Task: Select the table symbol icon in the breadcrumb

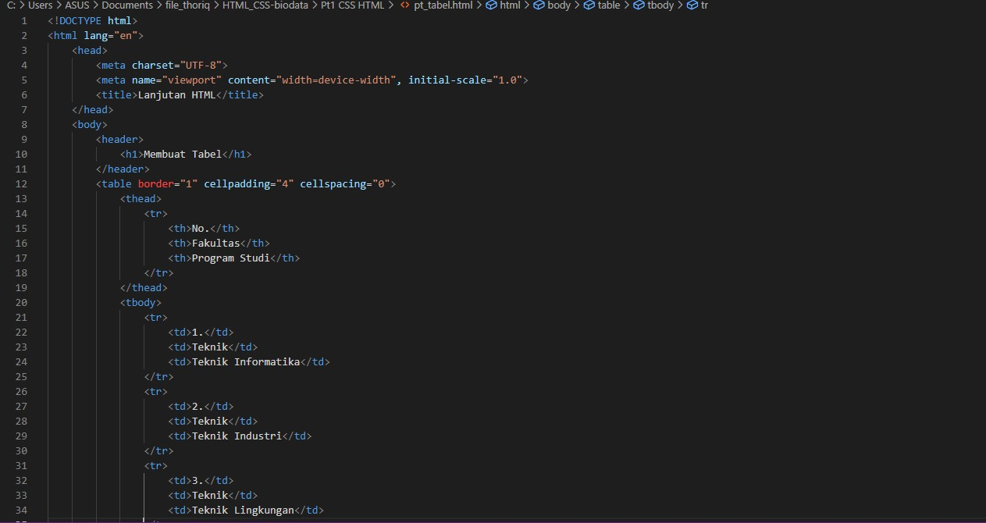Action: coord(589,5)
